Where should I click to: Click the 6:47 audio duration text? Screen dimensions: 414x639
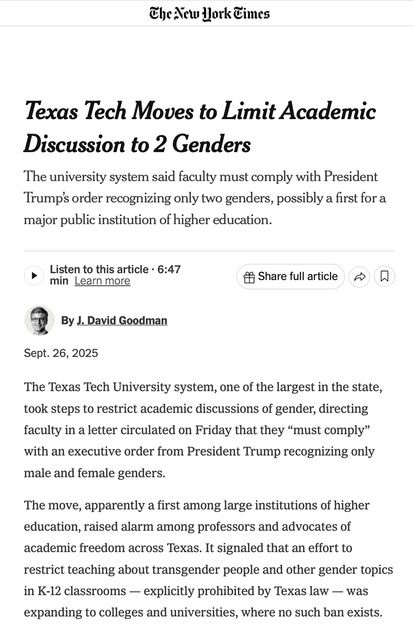[169, 269]
